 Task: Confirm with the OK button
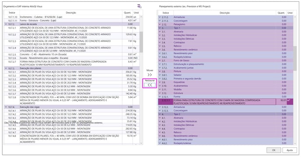click(x=274, y=150)
